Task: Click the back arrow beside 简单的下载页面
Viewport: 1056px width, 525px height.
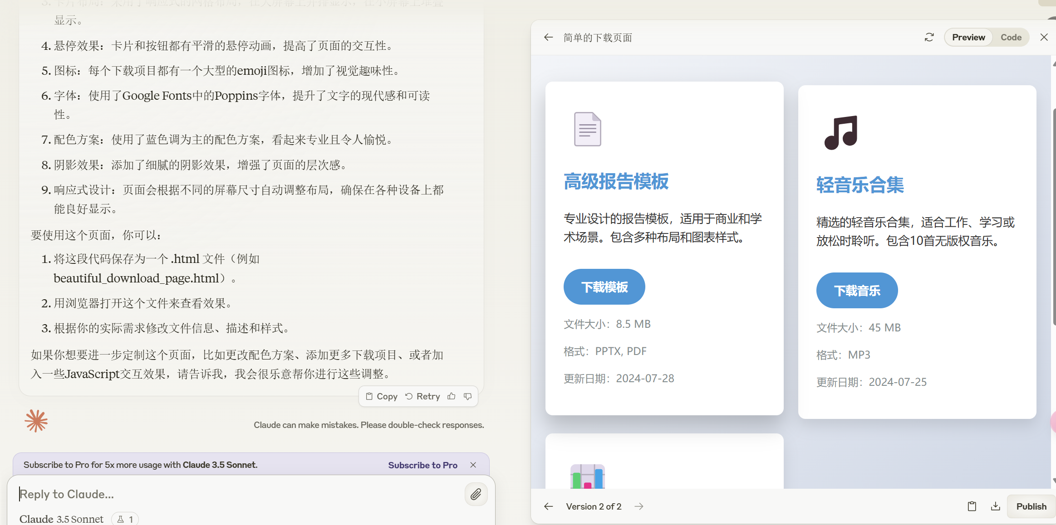Action: pyautogui.click(x=548, y=37)
